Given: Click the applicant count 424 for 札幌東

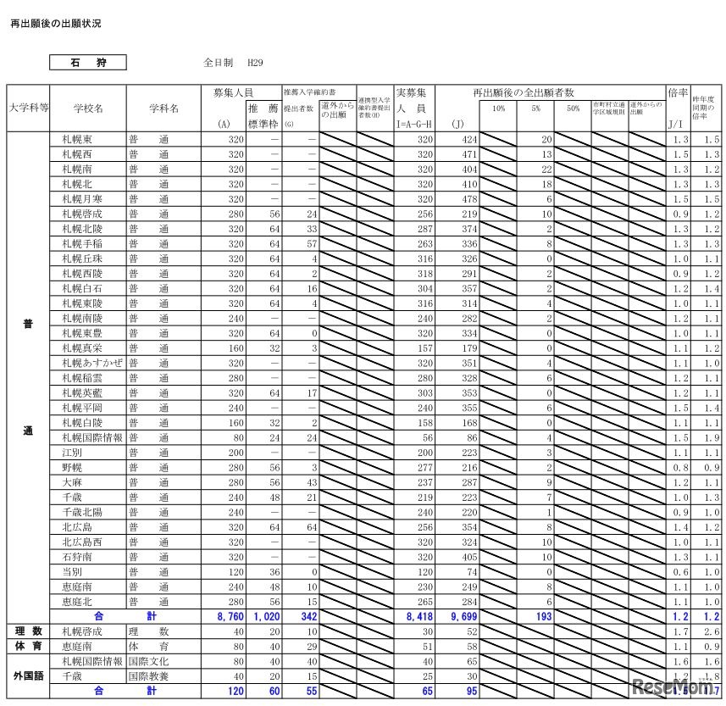Looking at the screenshot, I should (469, 140).
